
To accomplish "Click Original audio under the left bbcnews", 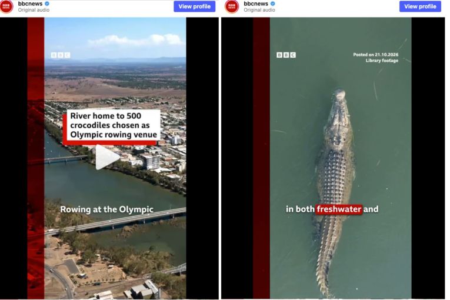I will pyautogui.click(x=34, y=10).
